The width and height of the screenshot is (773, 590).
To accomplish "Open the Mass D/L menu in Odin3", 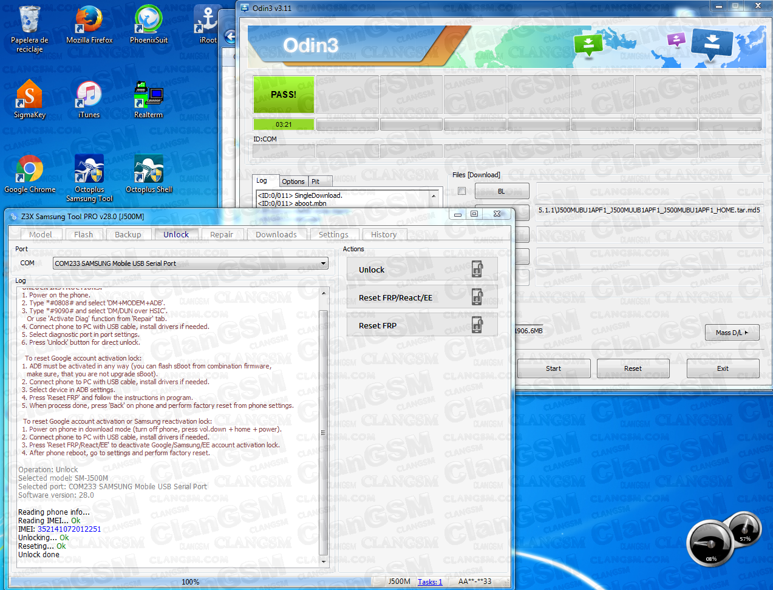I will pyautogui.click(x=732, y=333).
